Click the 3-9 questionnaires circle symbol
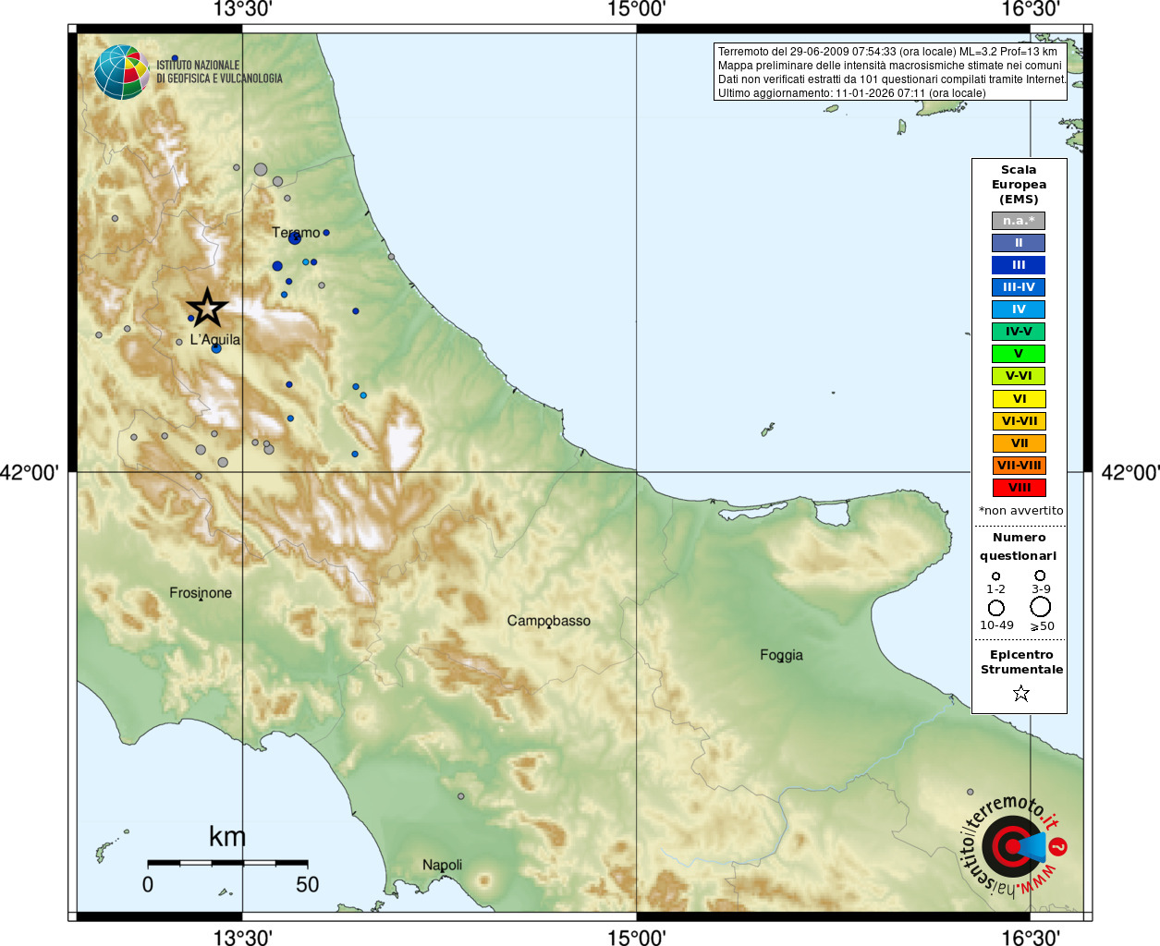 (1040, 576)
